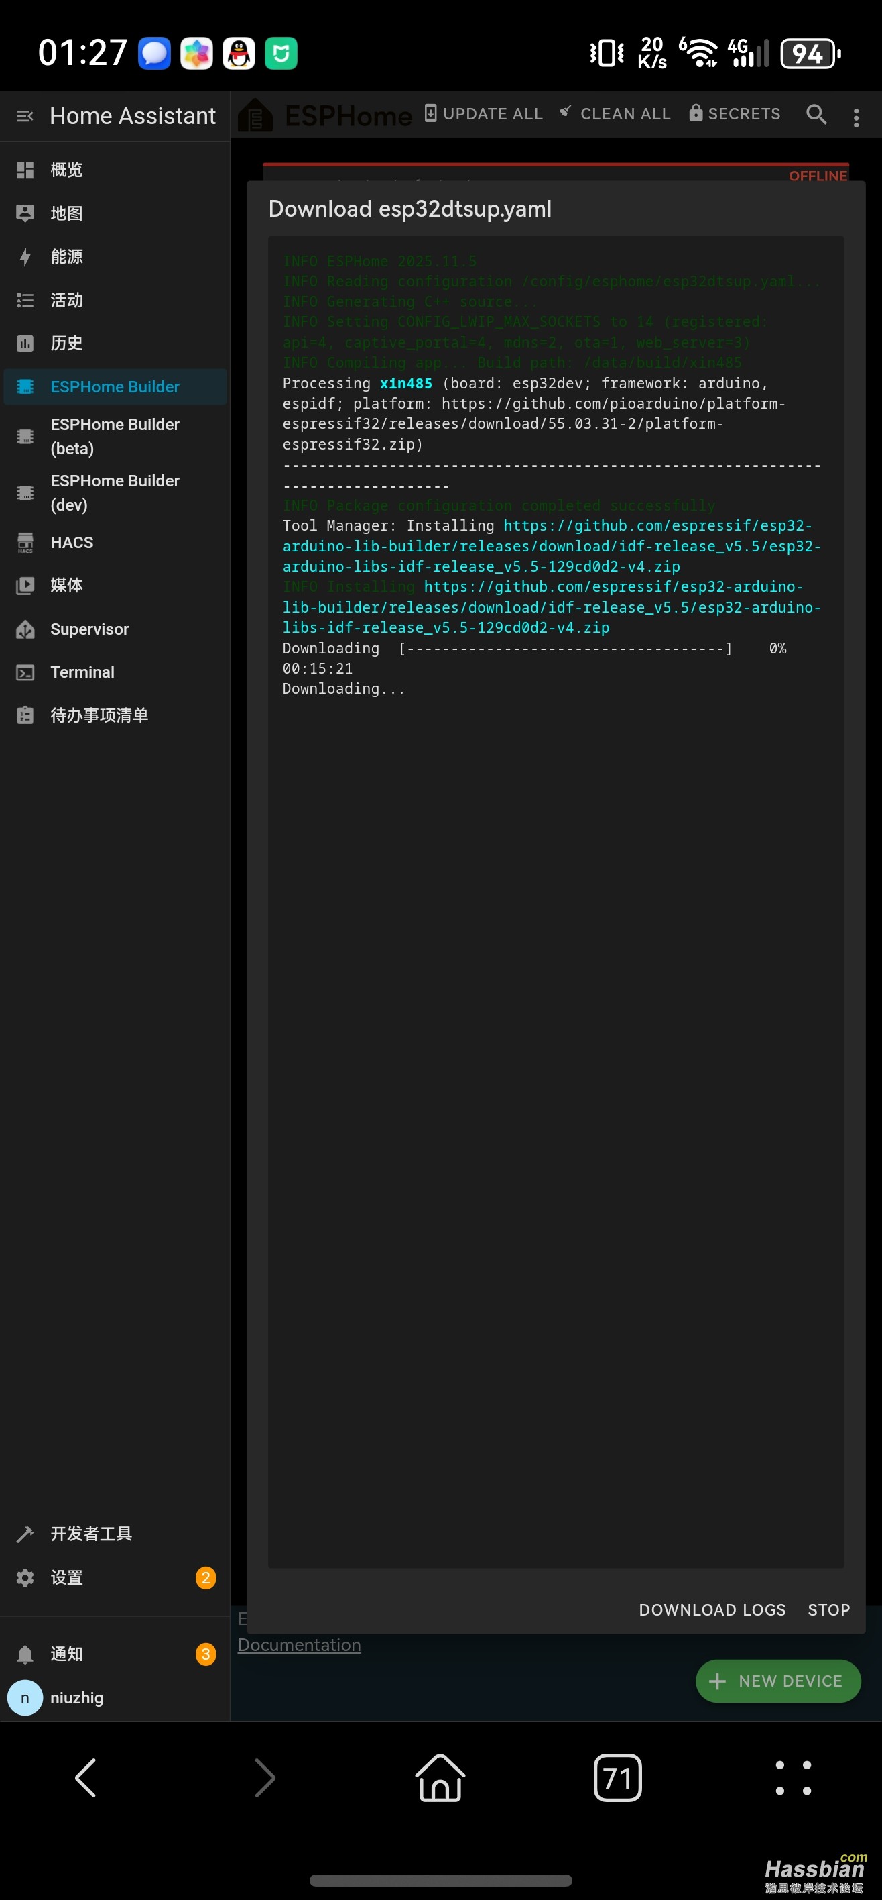
Task: Open the Documentation link
Action: point(299,1644)
